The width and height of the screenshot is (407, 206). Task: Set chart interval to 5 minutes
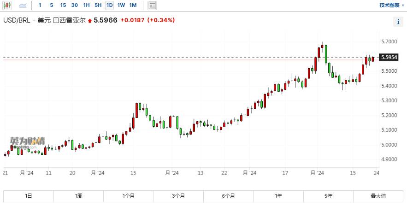click(x=51, y=6)
